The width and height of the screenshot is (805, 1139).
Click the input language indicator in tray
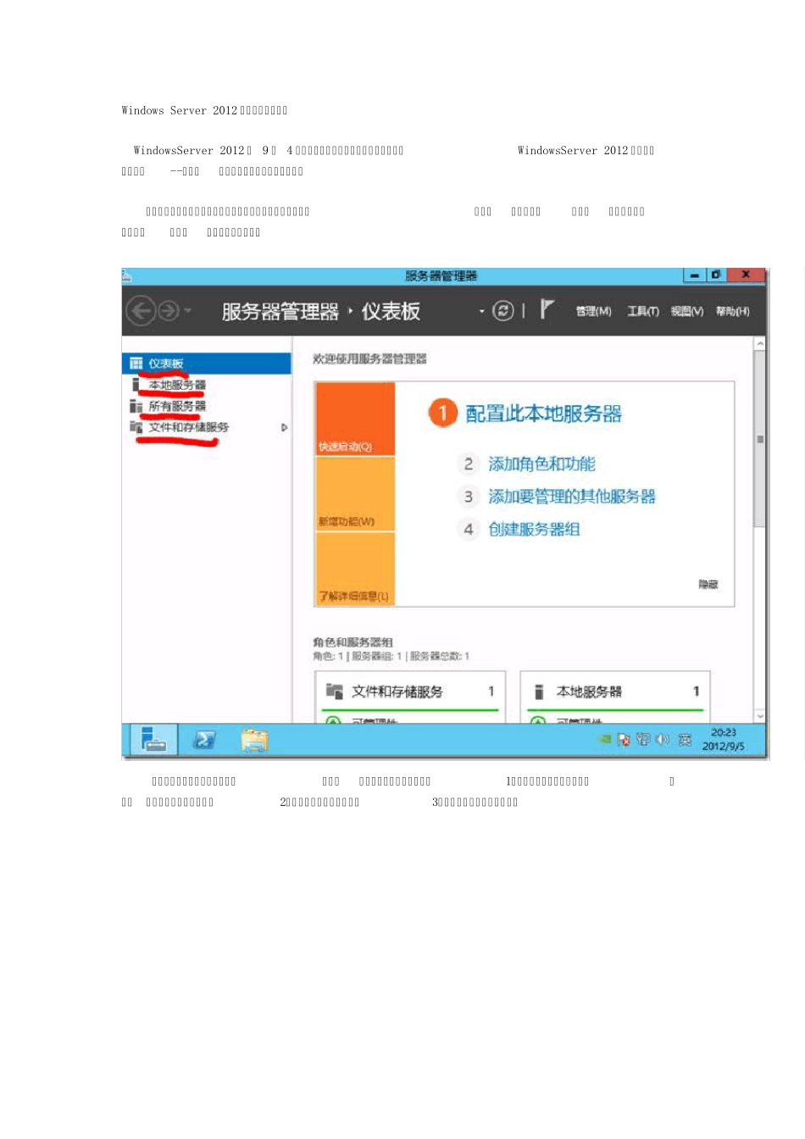coord(685,740)
